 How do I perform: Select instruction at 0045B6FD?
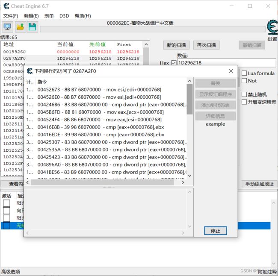click(106, 112)
